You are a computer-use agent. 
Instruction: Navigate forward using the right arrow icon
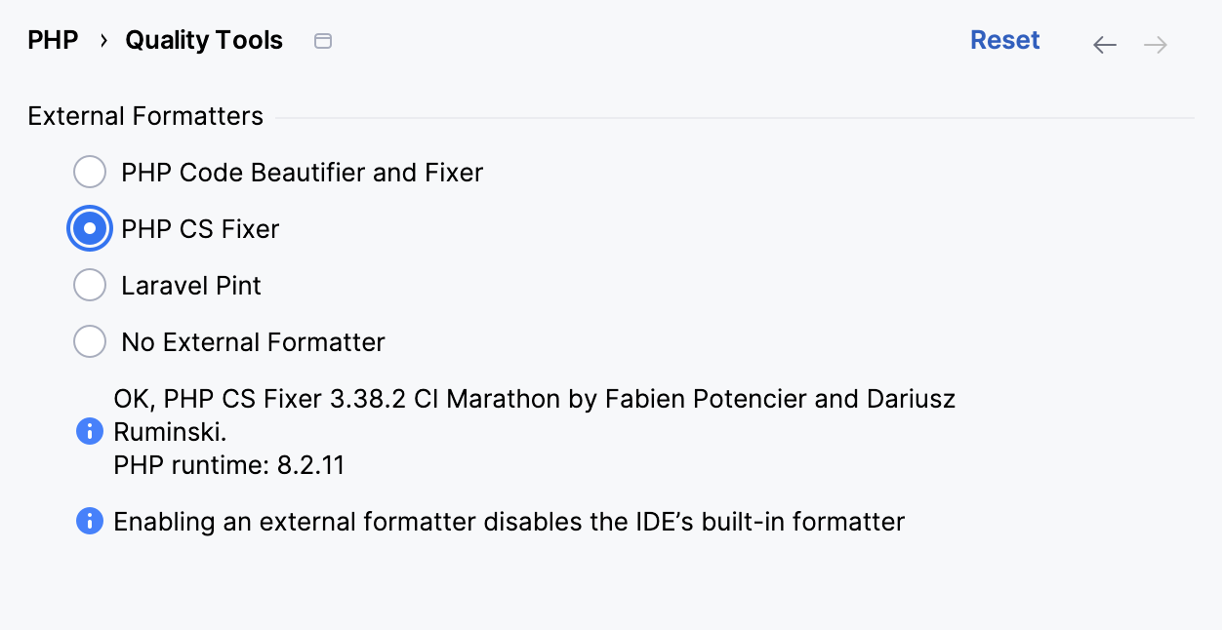(x=1155, y=44)
